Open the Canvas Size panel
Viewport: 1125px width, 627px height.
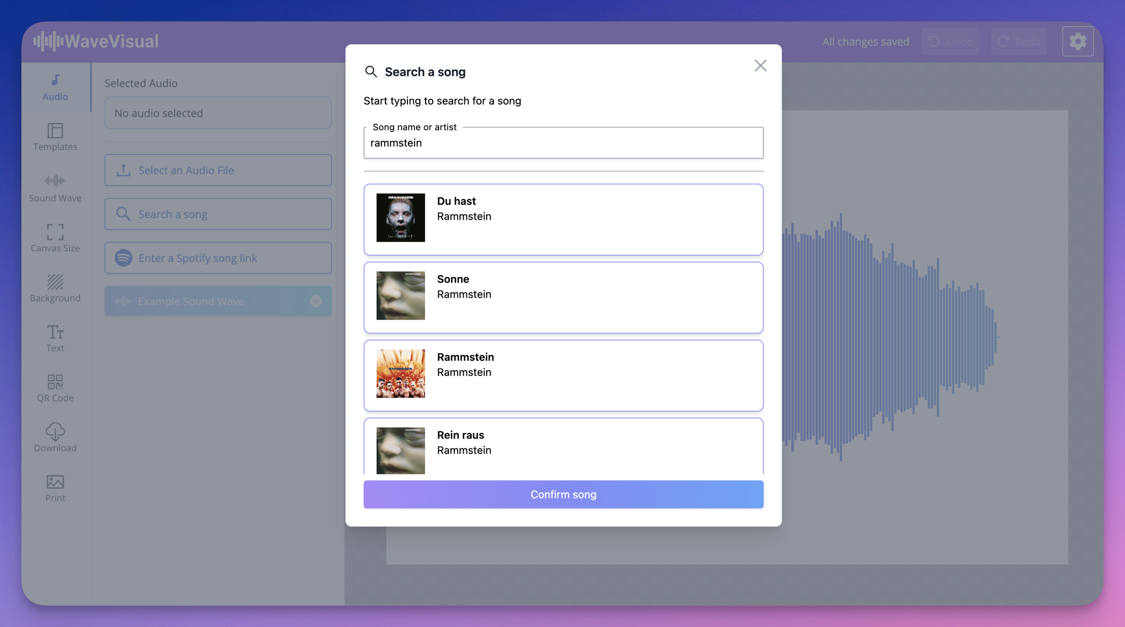[55, 238]
